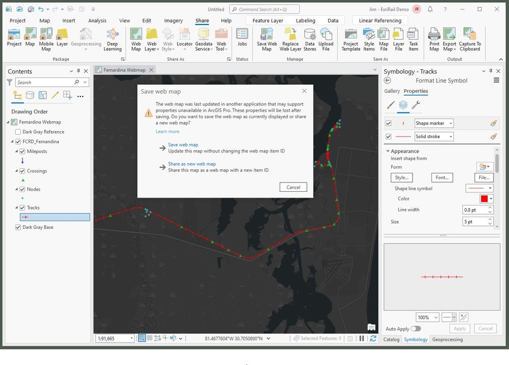Select List By Data Source icon
The width and height of the screenshot is (509, 365).
30,95
